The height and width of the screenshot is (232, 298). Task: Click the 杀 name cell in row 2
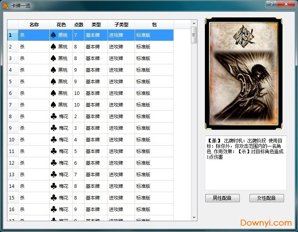coord(34,46)
